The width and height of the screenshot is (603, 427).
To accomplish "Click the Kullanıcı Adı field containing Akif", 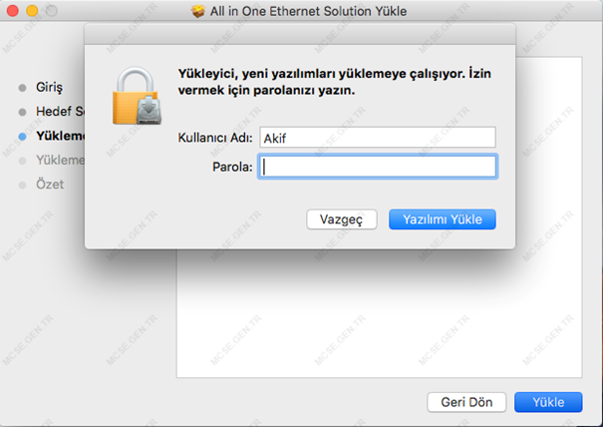I will [378, 138].
